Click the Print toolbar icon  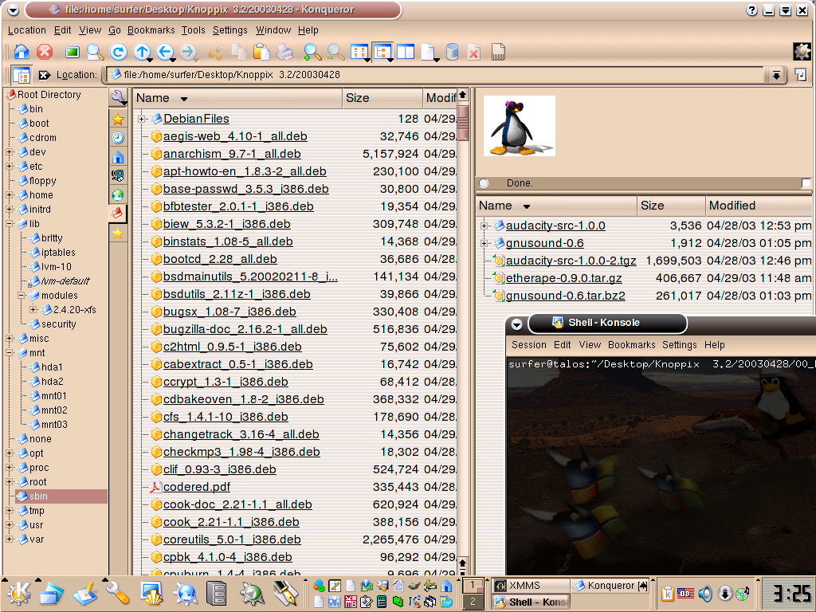[x=284, y=52]
